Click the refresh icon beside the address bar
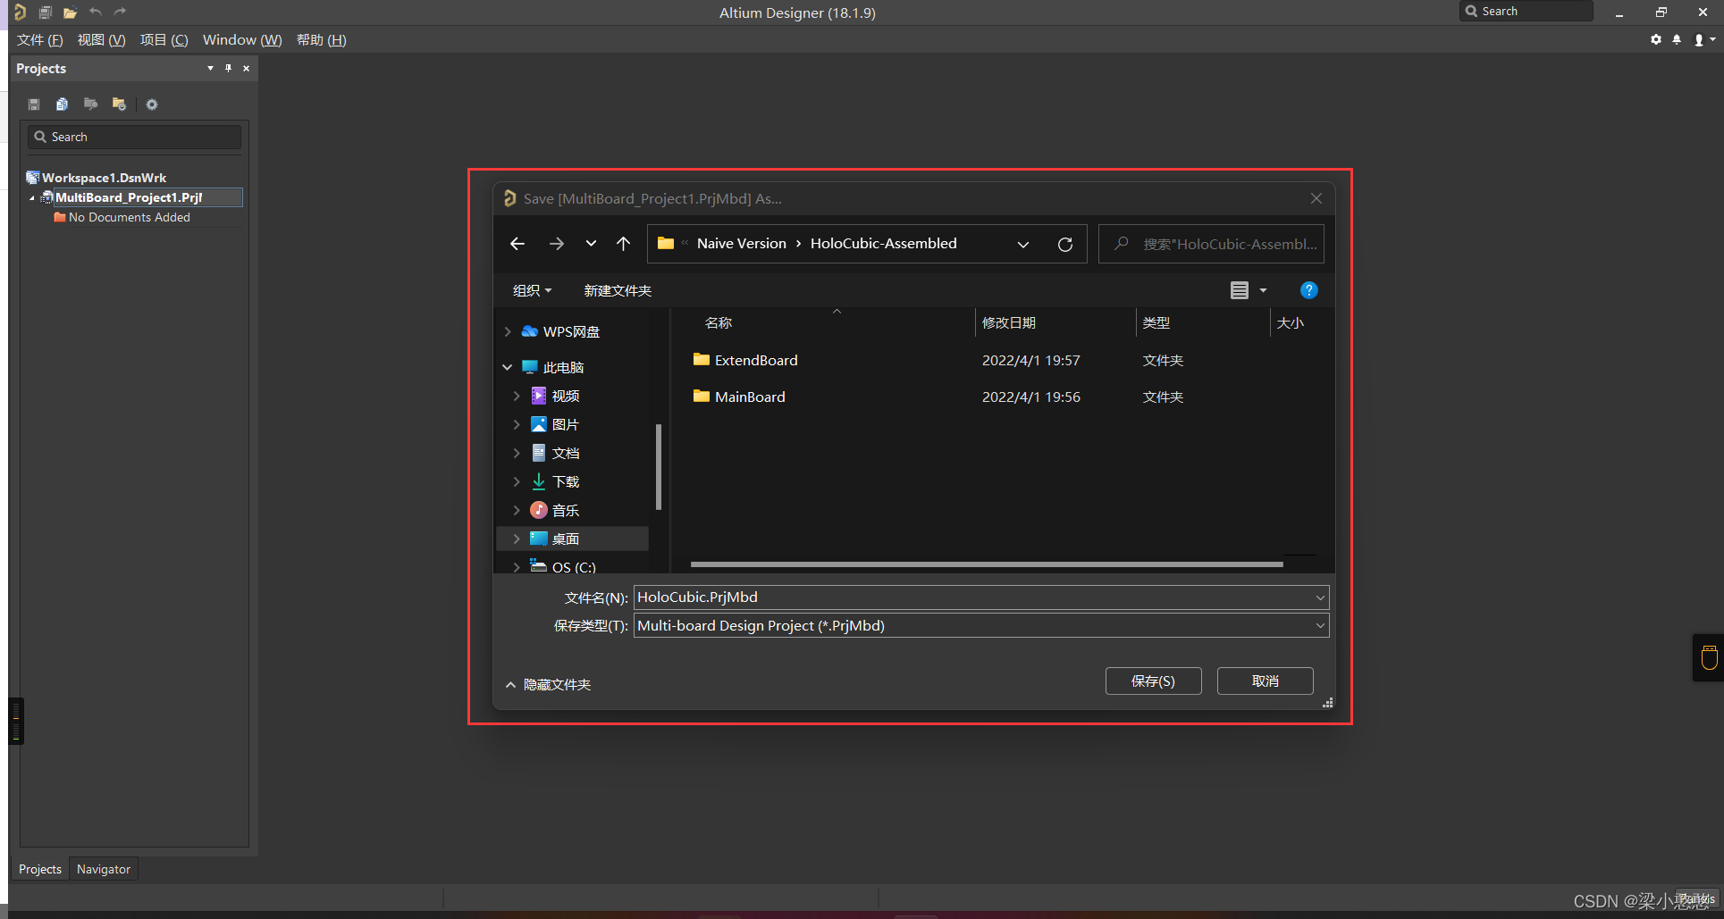Image resolution: width=1724 pixels, height=919 pixels. [x=1064, y=244]
